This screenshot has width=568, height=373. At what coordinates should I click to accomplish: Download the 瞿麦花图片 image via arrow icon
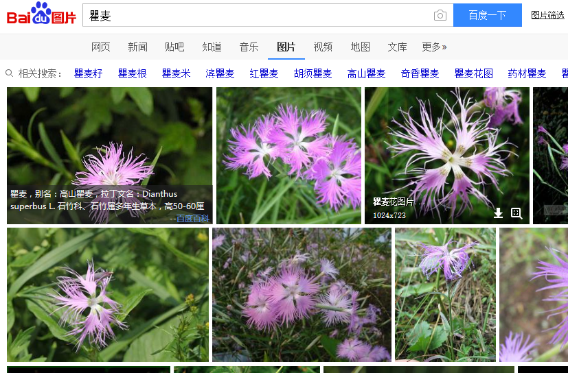(498, 213)
